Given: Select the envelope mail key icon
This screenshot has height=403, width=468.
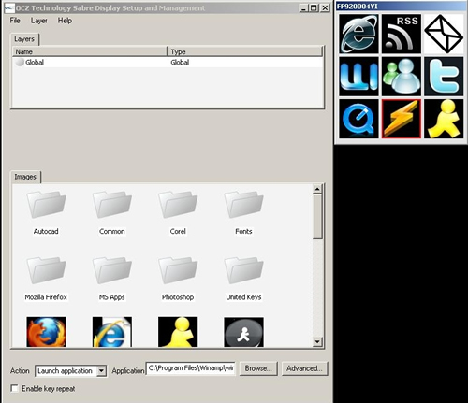Looking at the screenshot, I should click(x=444, y=34).
